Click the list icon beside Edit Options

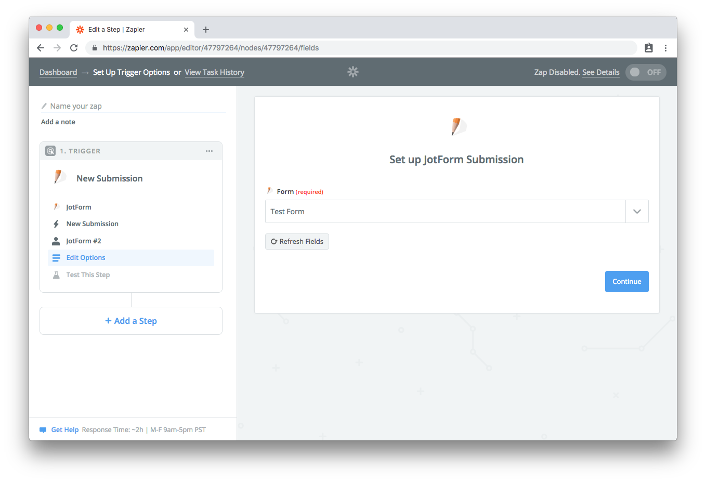[x=56, y=258]
